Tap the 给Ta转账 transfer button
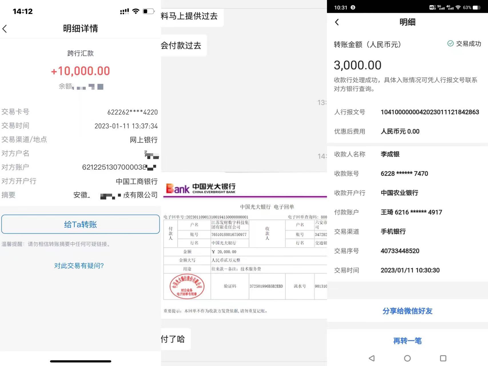The image size is (488, 366). [80, 224]
